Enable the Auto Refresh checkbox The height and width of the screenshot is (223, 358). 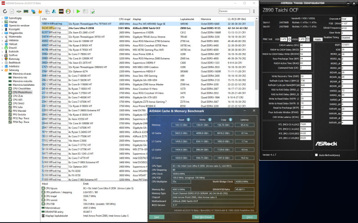[317, 155]
